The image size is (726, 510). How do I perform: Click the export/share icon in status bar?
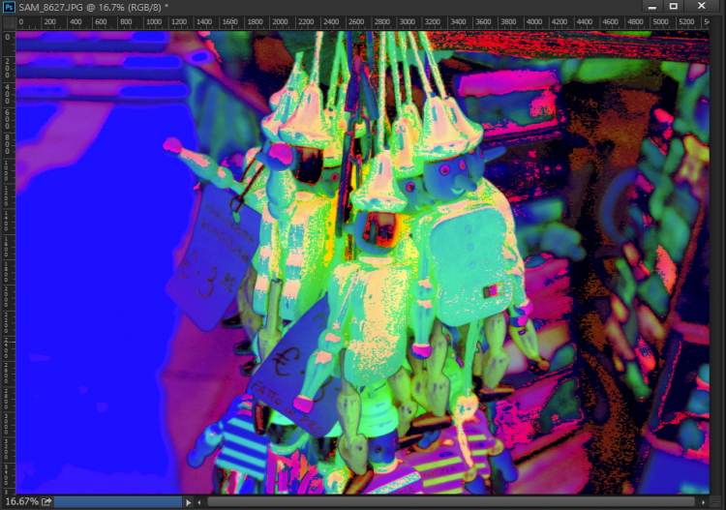(x=46, y=502)
